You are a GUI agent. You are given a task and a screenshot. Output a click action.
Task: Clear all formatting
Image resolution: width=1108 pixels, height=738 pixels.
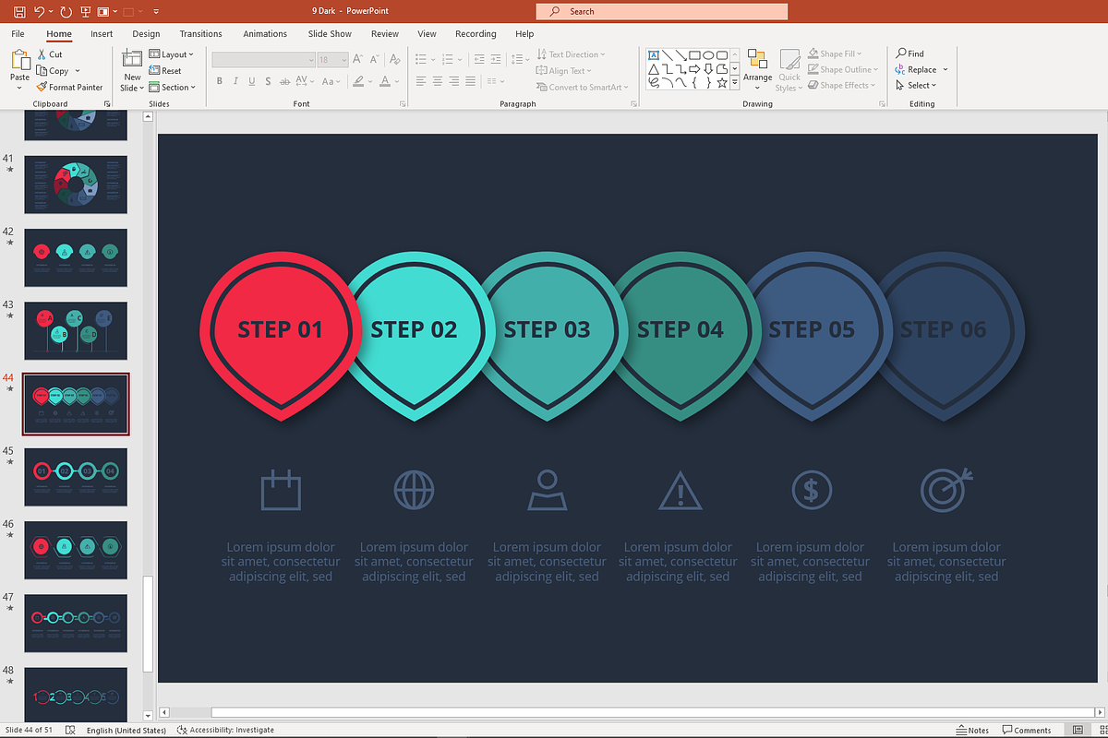coord(395,59)
